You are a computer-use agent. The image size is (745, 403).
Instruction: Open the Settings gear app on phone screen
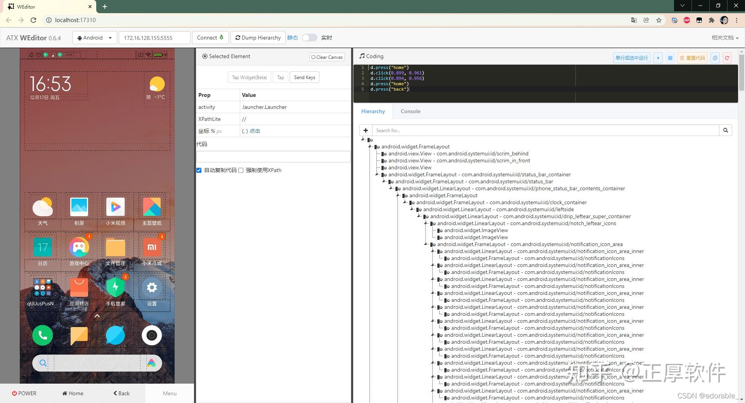point(152,288)
